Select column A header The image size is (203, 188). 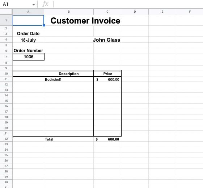(x=28, y=12)
